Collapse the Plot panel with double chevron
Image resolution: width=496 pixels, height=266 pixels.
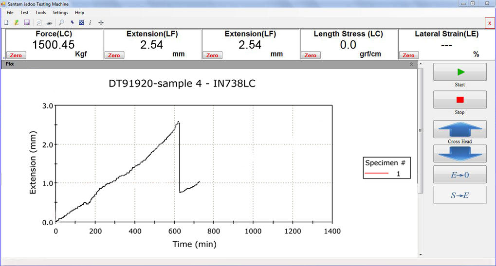[x=411, y=64]
